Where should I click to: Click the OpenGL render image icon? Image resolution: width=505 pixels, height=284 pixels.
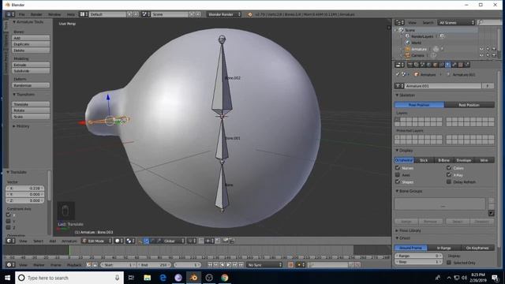[x=226, y=241]
